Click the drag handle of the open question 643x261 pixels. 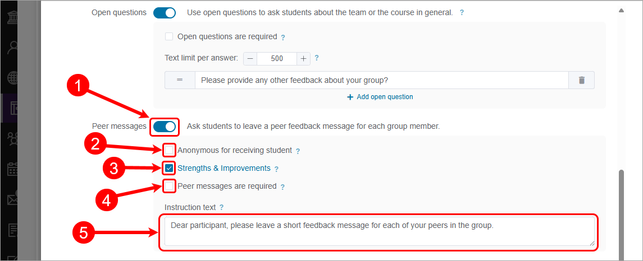coord(180,81)
